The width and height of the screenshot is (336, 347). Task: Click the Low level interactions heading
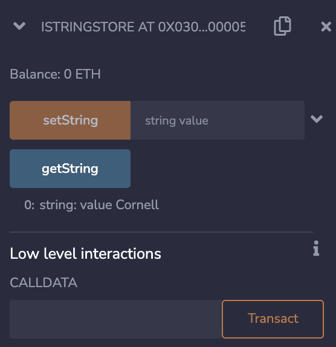(85, 254)
